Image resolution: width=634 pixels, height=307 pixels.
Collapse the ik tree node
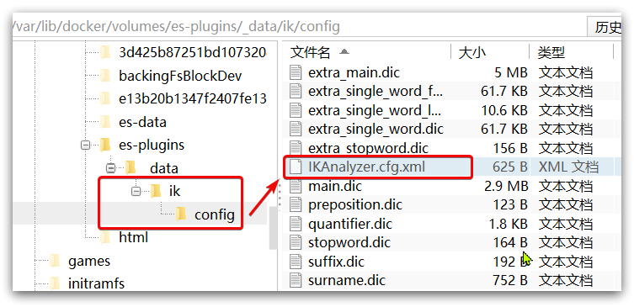point(136,192)
